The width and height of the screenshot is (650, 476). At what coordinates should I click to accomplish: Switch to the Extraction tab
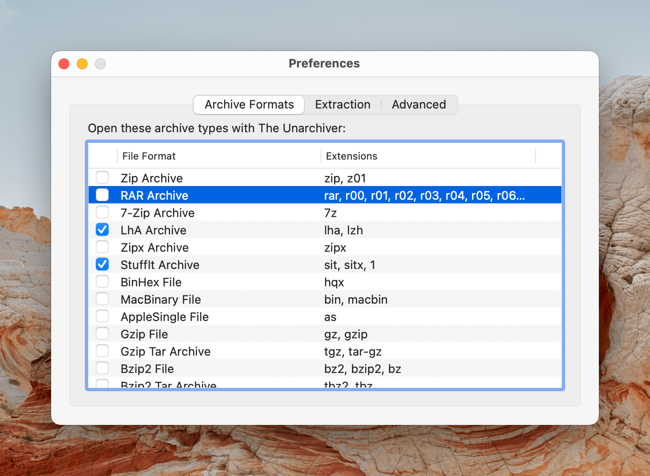coord(342,104)
